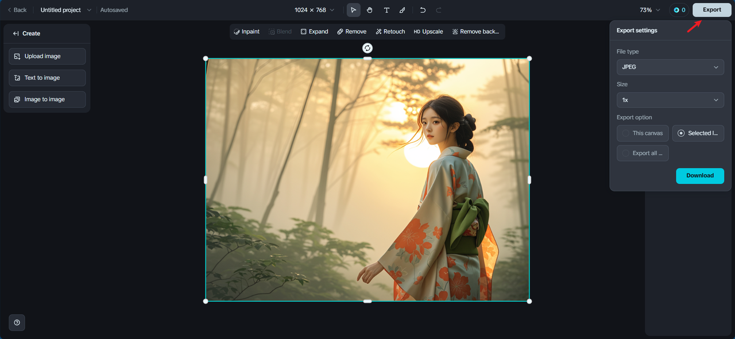Click the forest woman image on canvas
Screen dimensions: 735x339
[x=367, y=180]
